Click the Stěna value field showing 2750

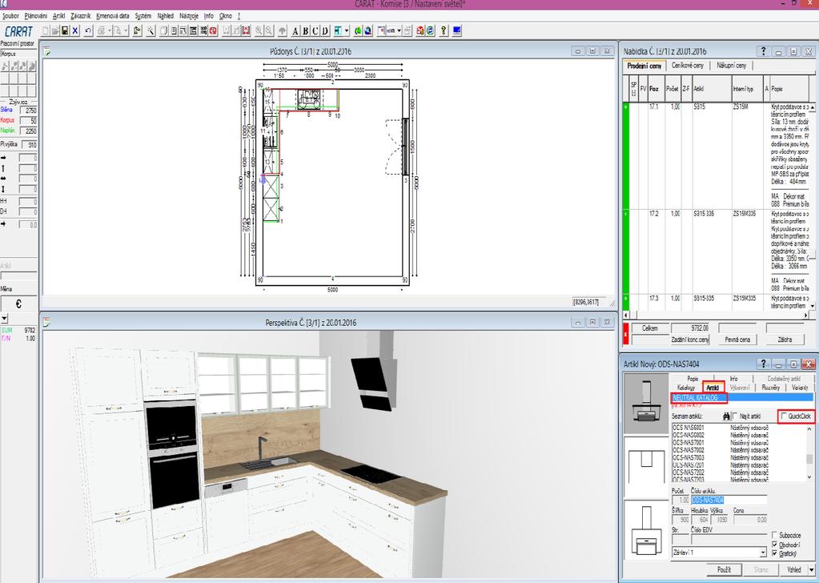pyautogui.click(x=28, y=111)
